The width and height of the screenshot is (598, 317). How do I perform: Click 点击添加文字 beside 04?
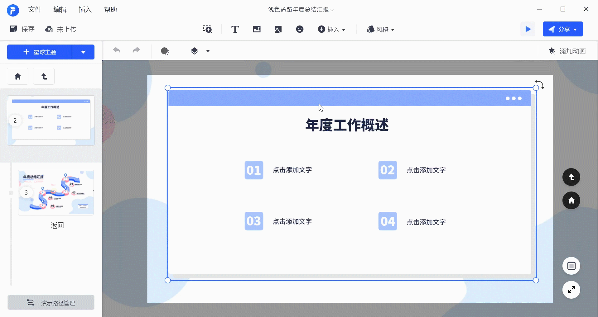click(426, 222)
